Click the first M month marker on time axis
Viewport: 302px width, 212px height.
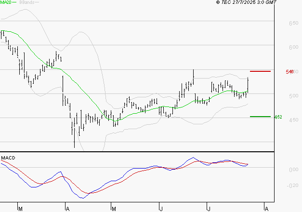tap(20, 209)
